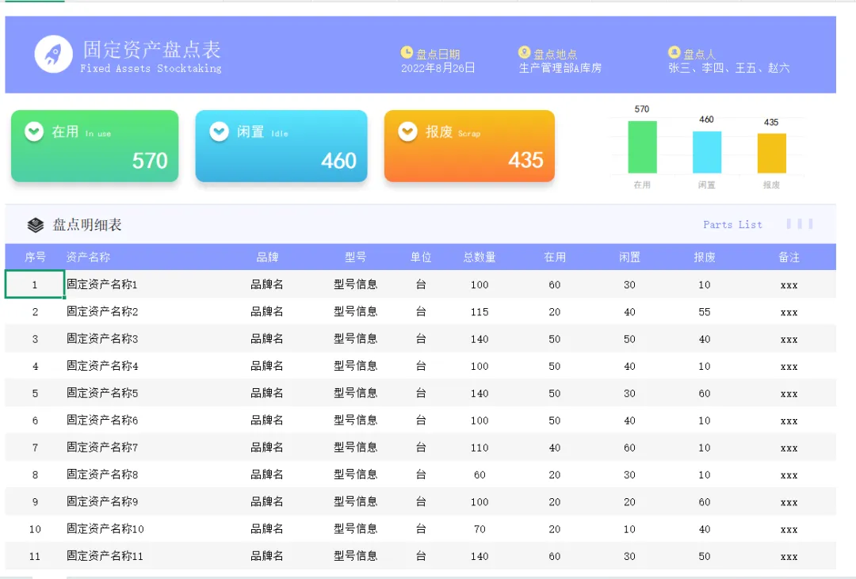Click the 资产名称 column header

[x=89, y=257]
